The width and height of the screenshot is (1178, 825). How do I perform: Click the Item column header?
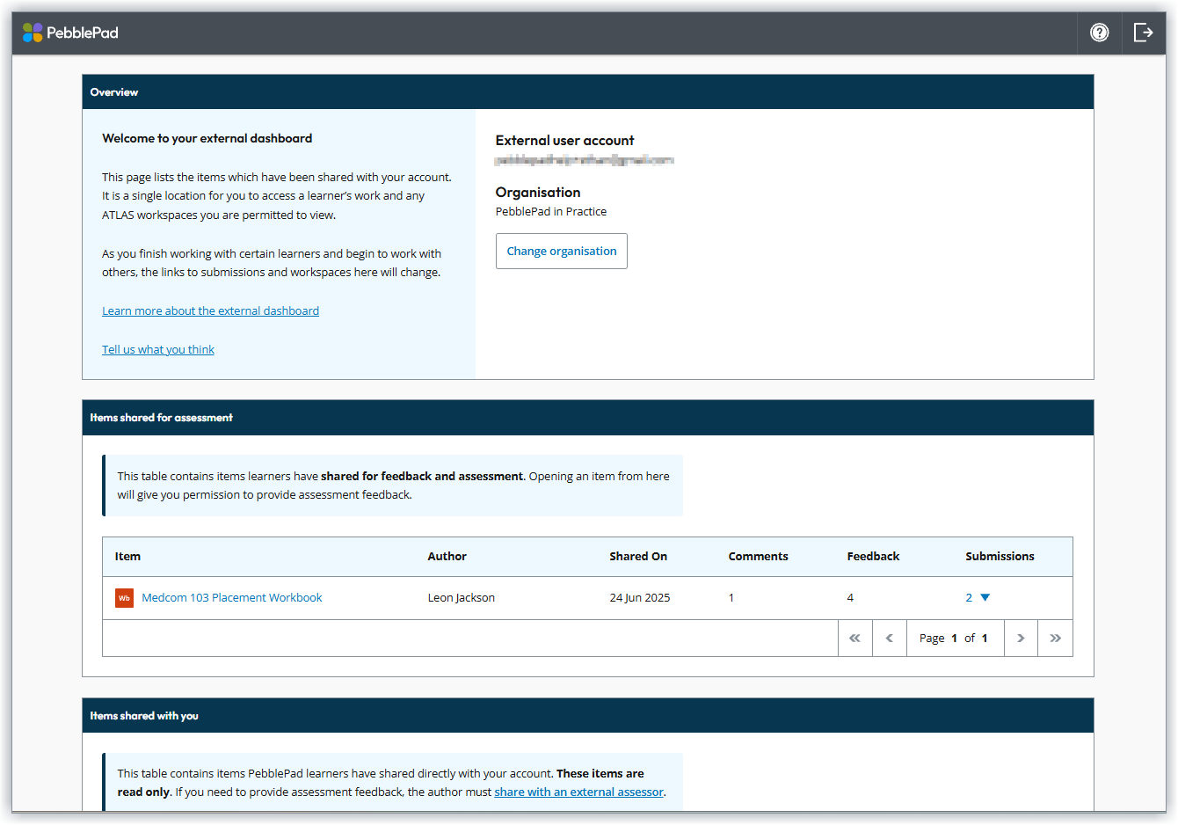pos(127,557)
